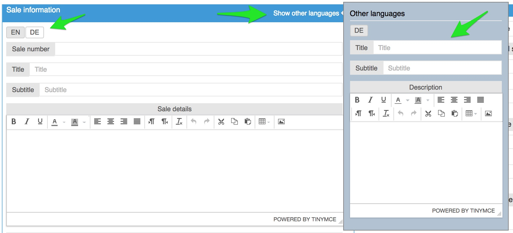
Task: Click Cut scissors in Sale details toolbar
Action: click(221, 121)
